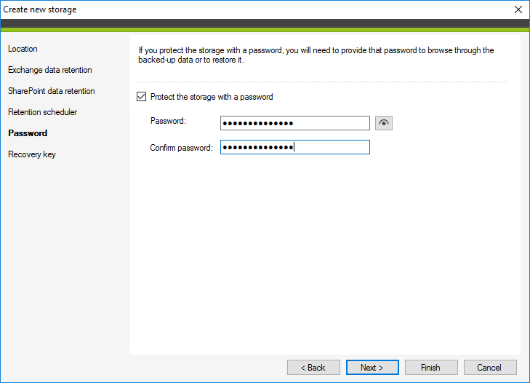Click the 'Password:' field label
530x383 pixels.
tap(169, 121)
